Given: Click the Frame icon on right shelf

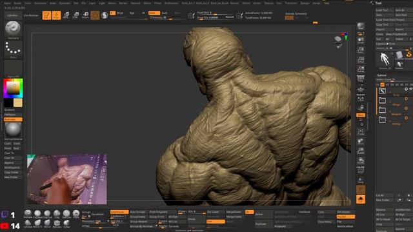Looking at the screenshot, I should 361,131.
